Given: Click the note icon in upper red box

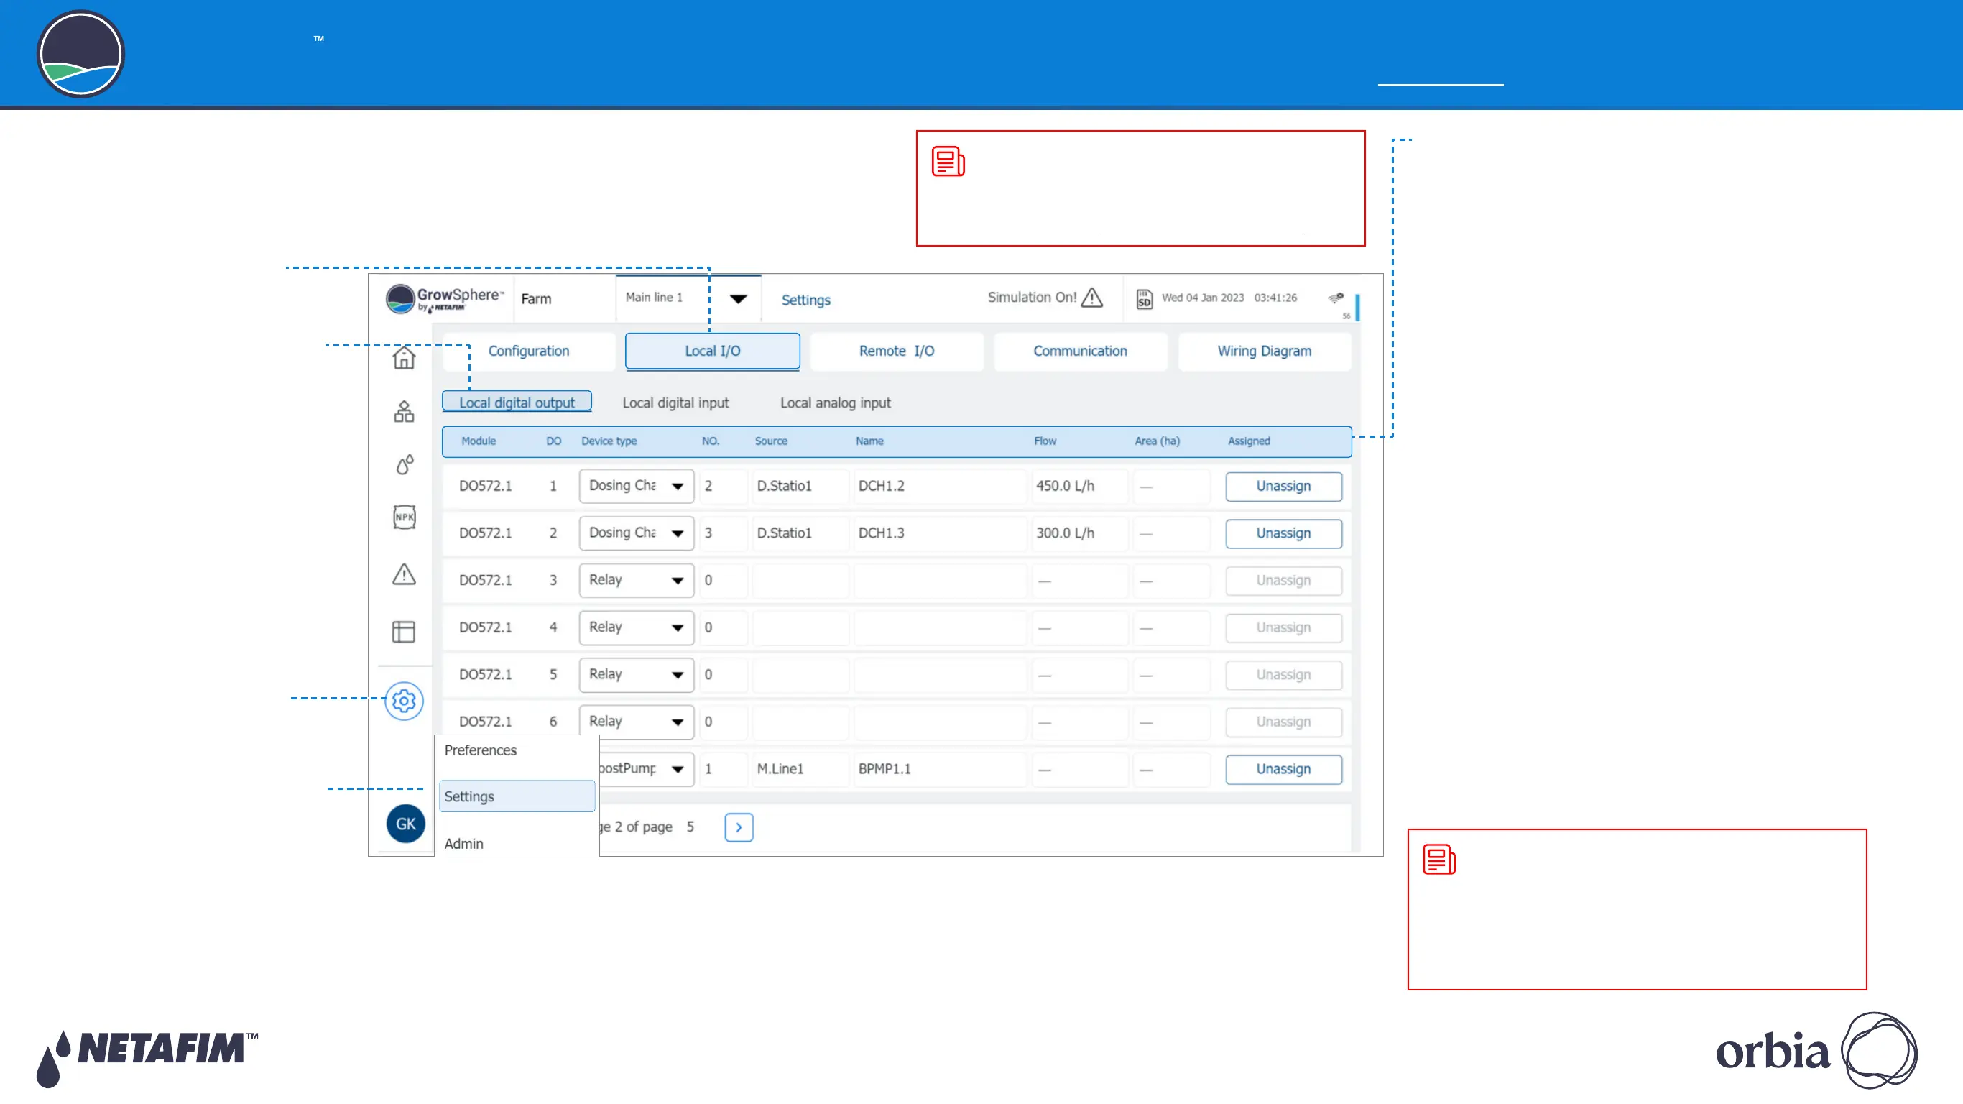Looking at the screenshot, I should point(948,162).
